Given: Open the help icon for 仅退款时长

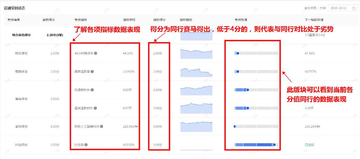Looking at the screenshot, I should (92, 90).
